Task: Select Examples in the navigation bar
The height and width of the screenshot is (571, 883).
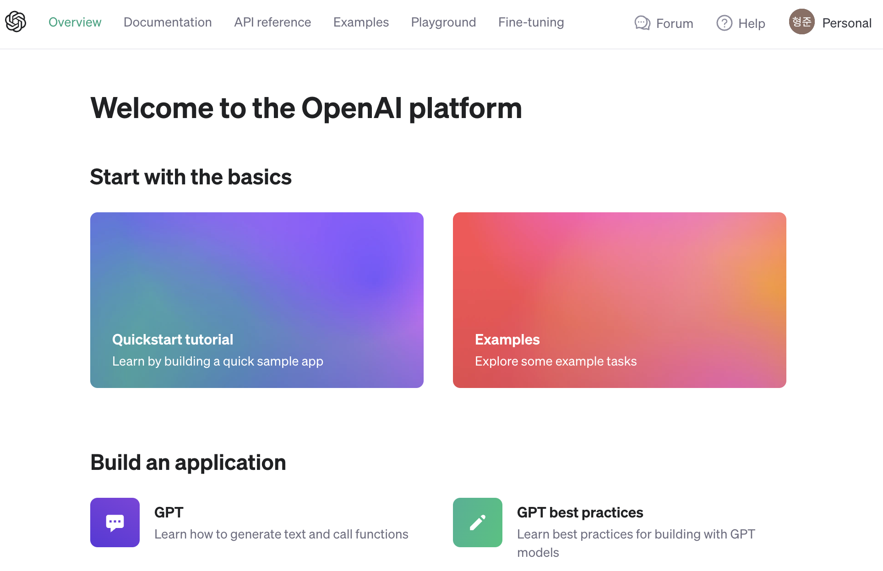Action: point(361,22)
